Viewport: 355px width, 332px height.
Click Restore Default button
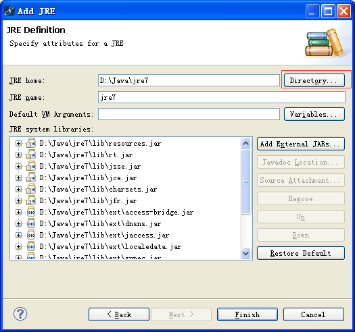point(301,253)
